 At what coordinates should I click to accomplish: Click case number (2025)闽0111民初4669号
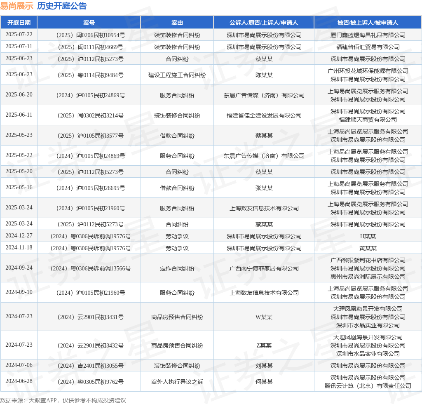[91, 47]
